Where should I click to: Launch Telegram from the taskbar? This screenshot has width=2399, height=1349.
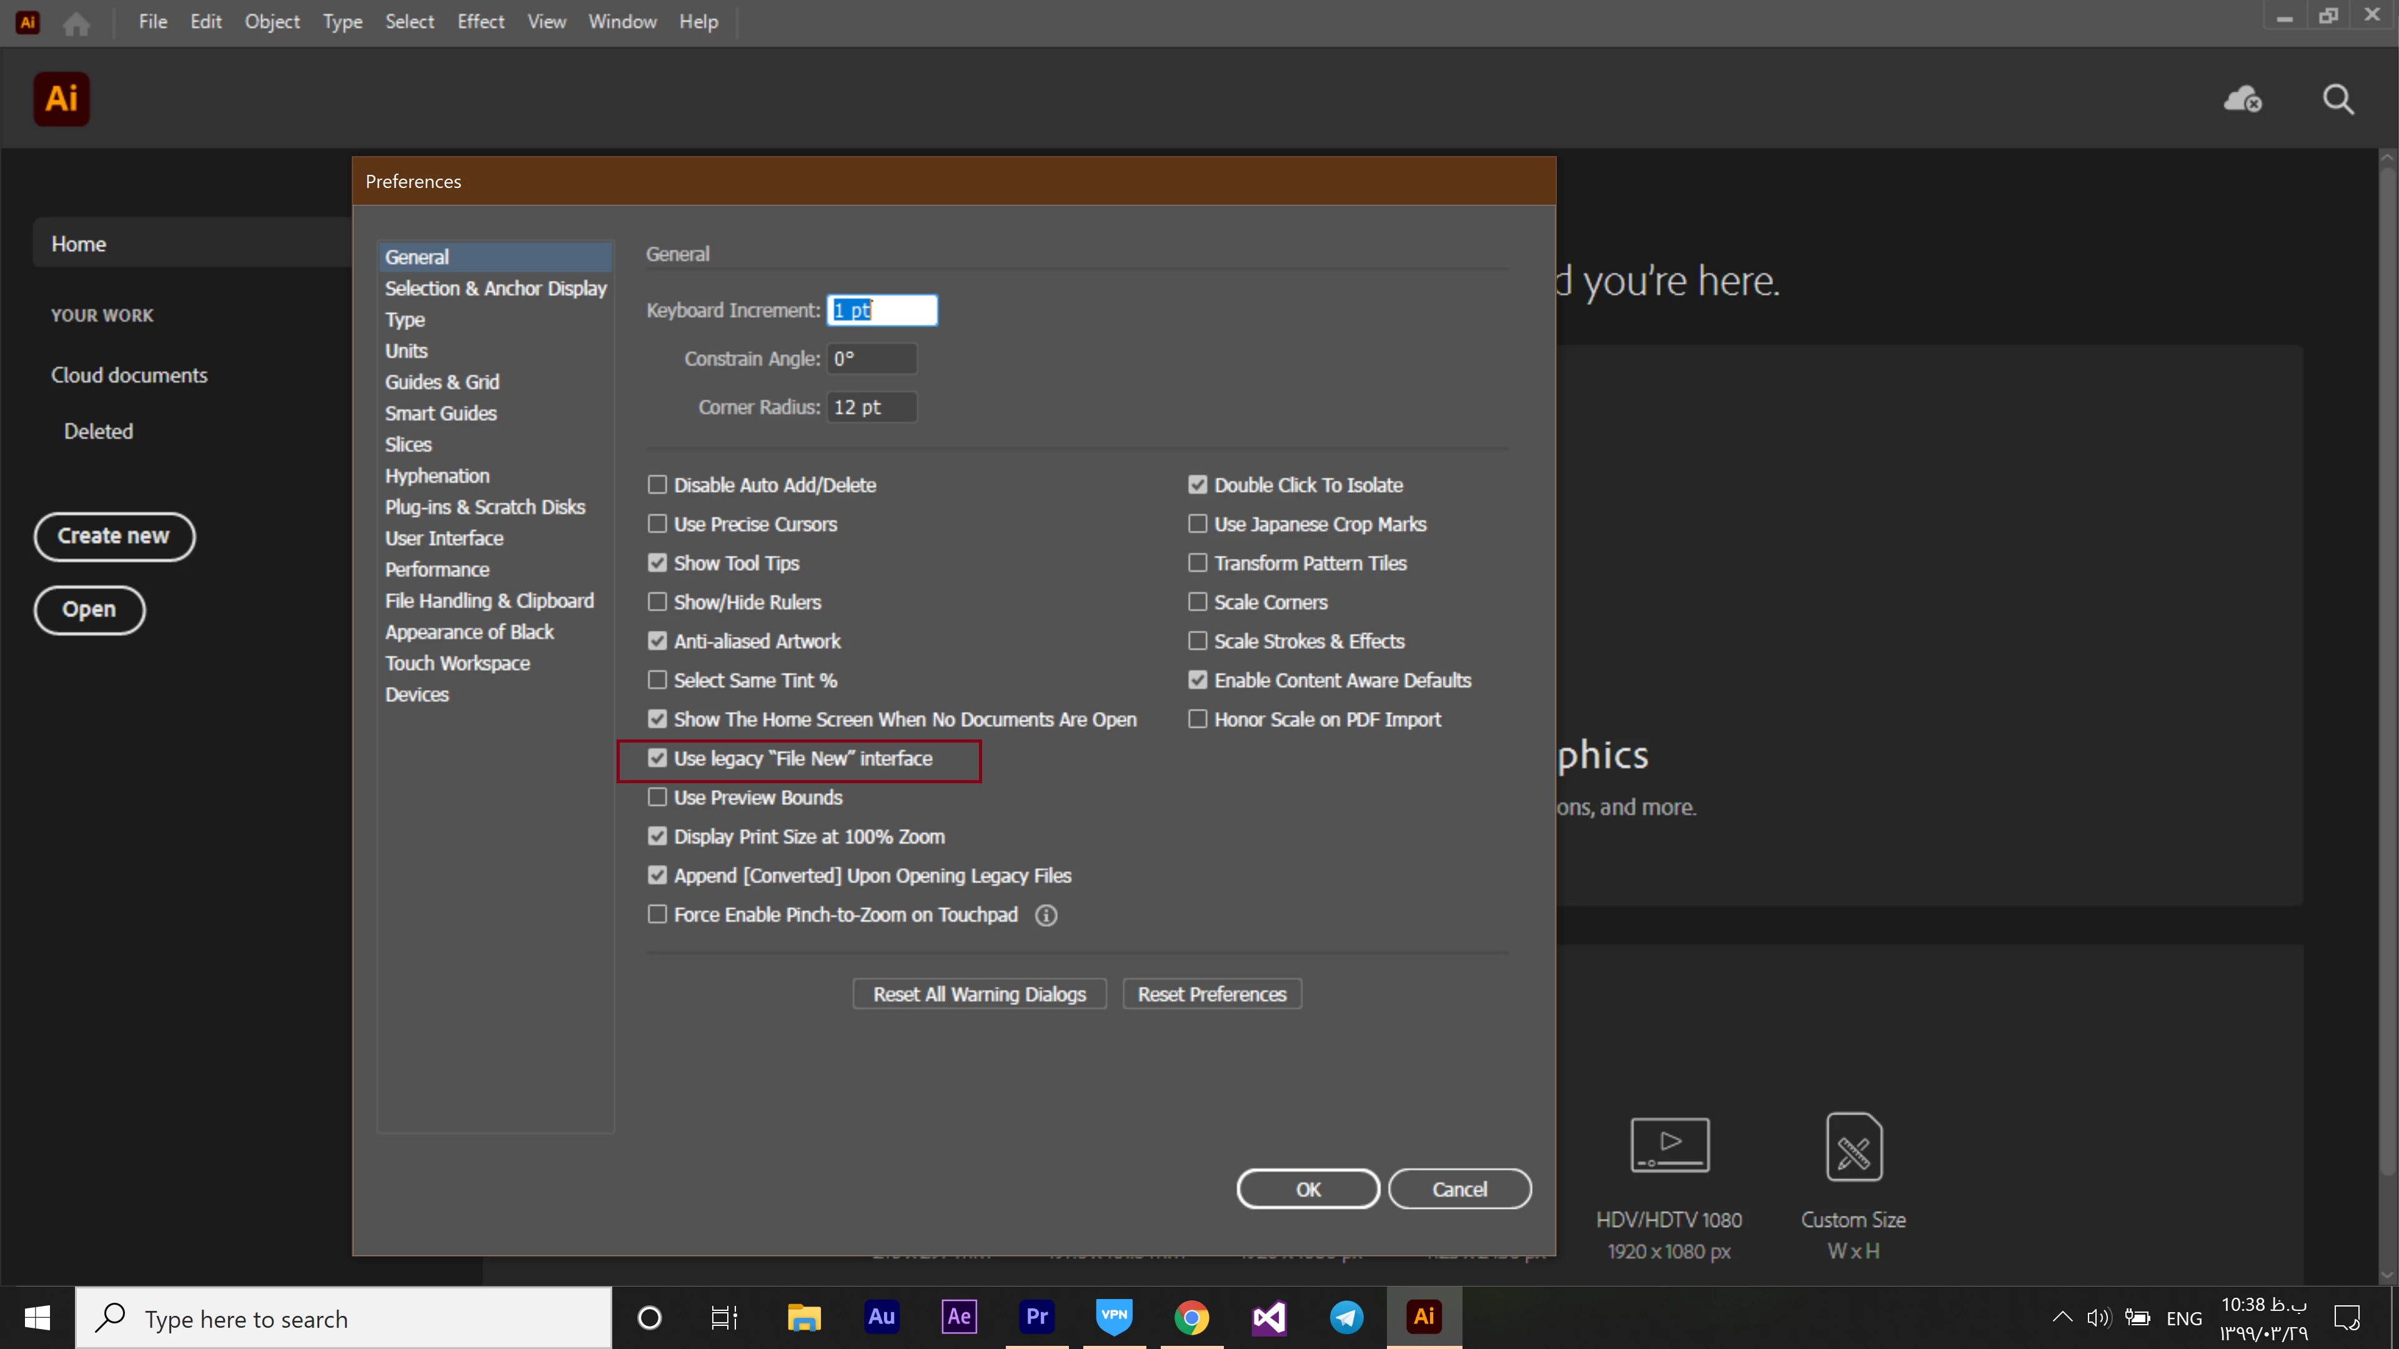1347,1317
